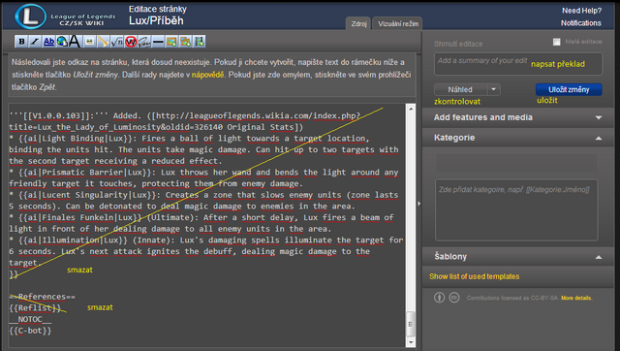620x351 pixels.
Task: Click the add gallery icon
Action: click(185, 42)
